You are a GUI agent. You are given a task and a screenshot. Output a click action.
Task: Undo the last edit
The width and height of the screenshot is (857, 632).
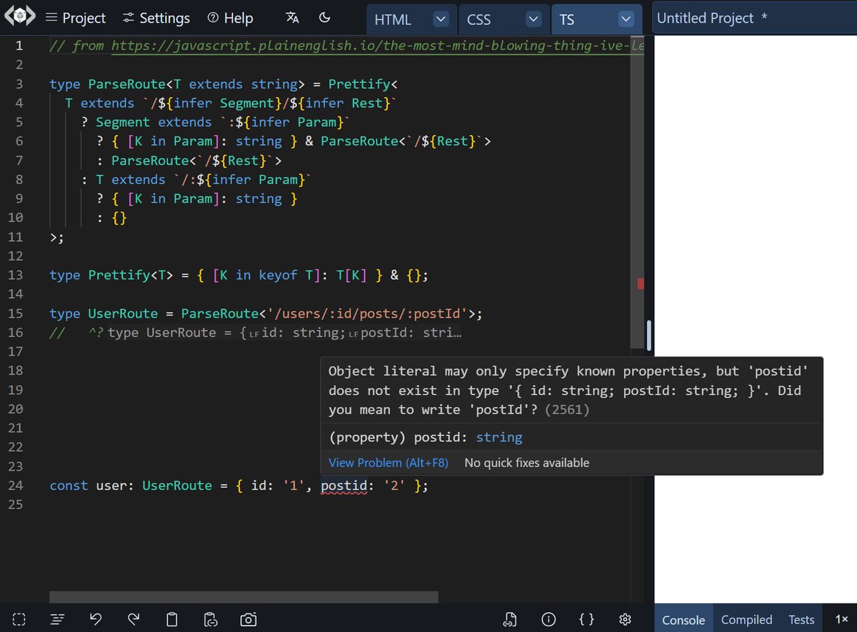(96, 619)
